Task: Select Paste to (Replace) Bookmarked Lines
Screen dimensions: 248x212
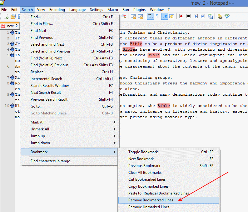Action: coord(169,193)
